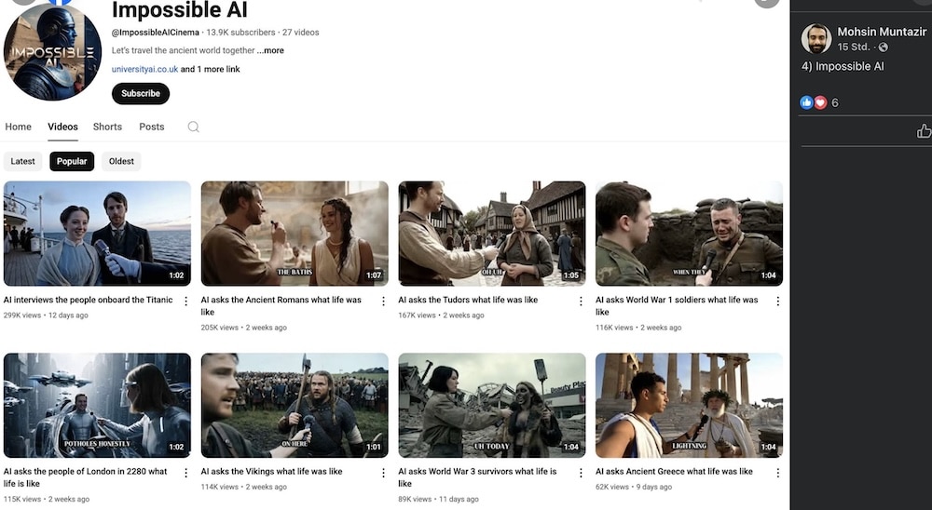Open options menu for World War 1 video

pos(777,301)
